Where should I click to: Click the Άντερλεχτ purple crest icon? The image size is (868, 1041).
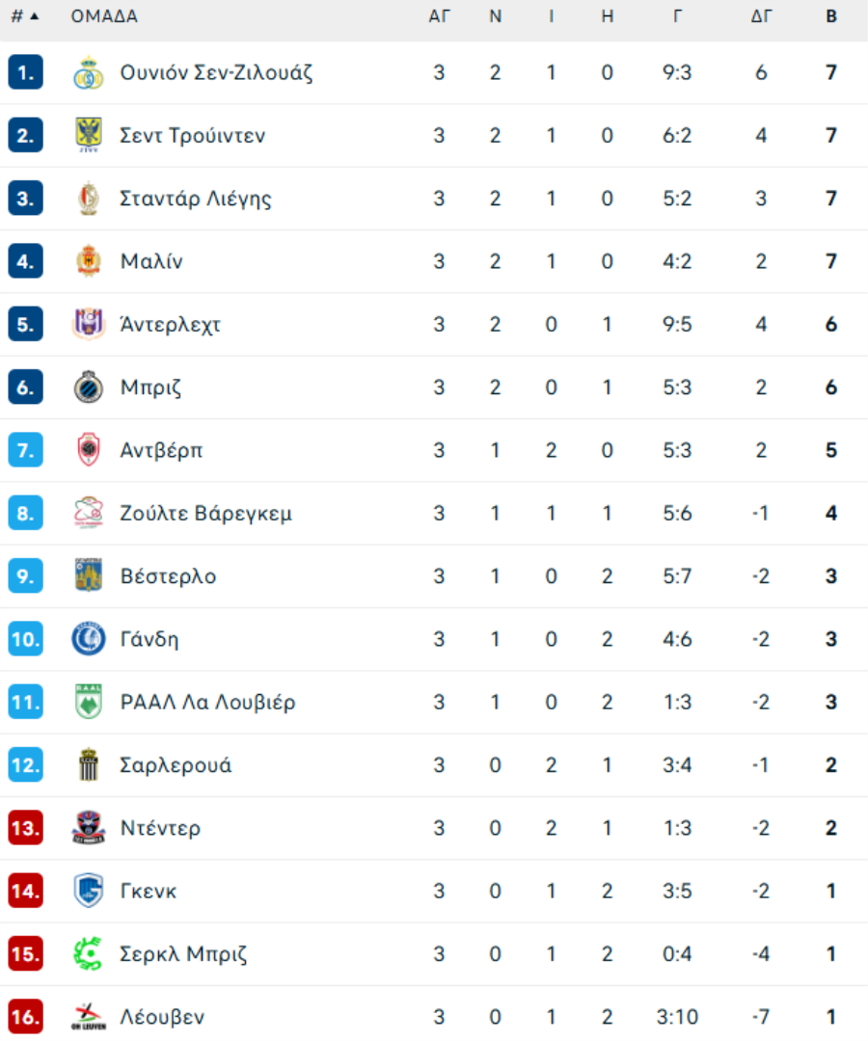89,324
